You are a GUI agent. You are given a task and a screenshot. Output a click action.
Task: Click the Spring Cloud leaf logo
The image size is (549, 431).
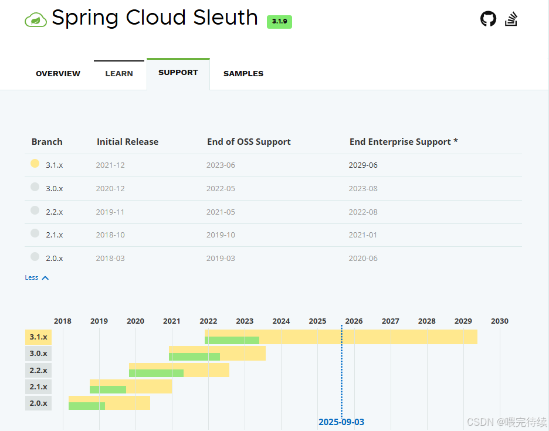tap(36, 19)
